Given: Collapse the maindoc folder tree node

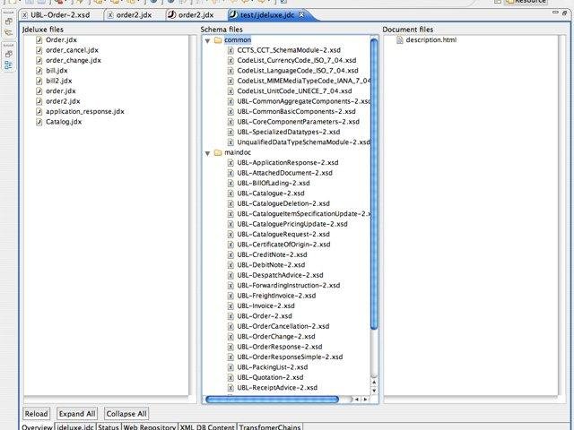Looking at the screenshot, I should point(207,153).
